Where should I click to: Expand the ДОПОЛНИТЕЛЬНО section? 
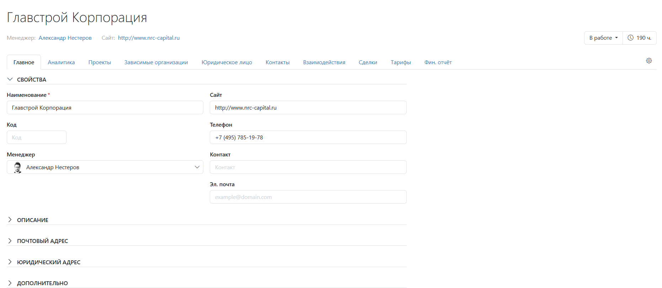click(x=42, y=283)
